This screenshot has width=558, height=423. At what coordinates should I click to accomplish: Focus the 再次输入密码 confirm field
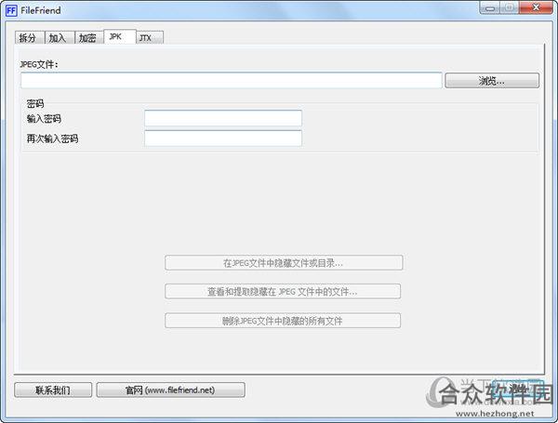pyautogui.click(x=223, y=139)
